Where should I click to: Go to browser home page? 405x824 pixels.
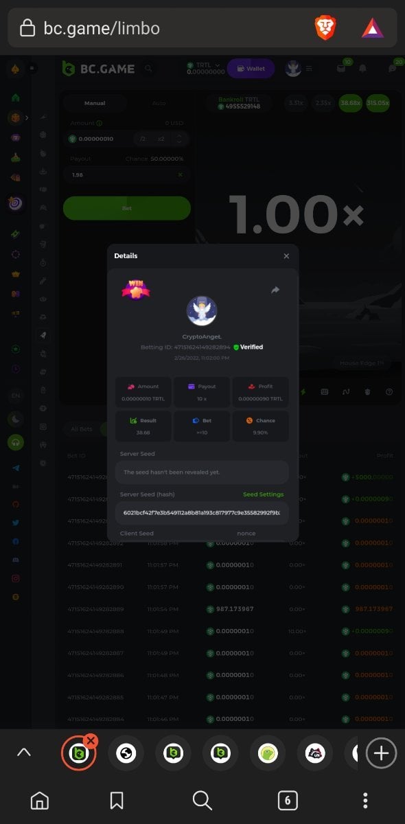40,800
